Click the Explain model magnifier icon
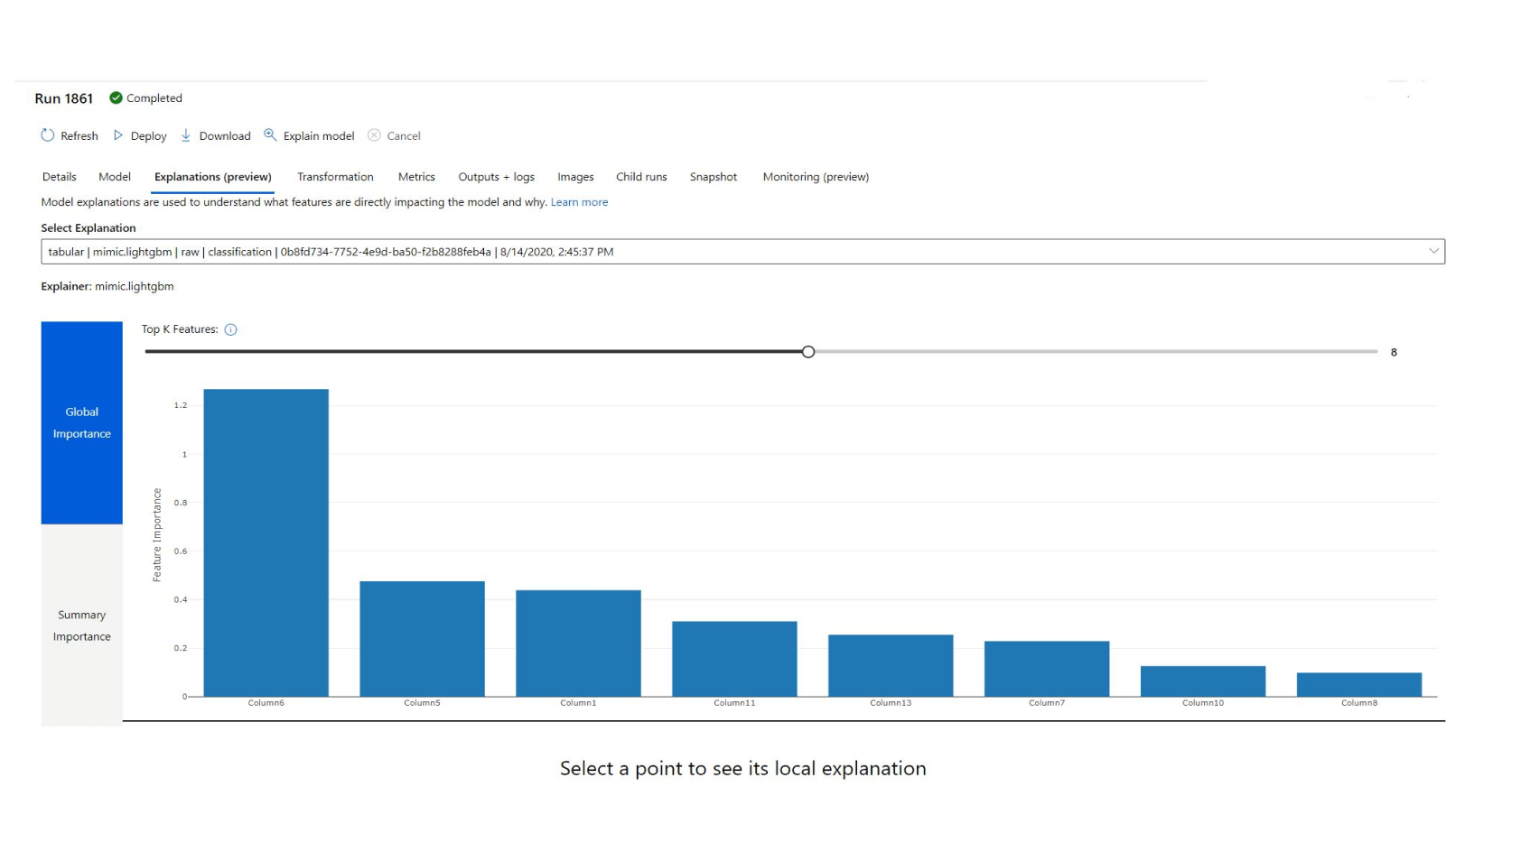1530x861 pixels. pyautogui.click(x=270, y=135)
